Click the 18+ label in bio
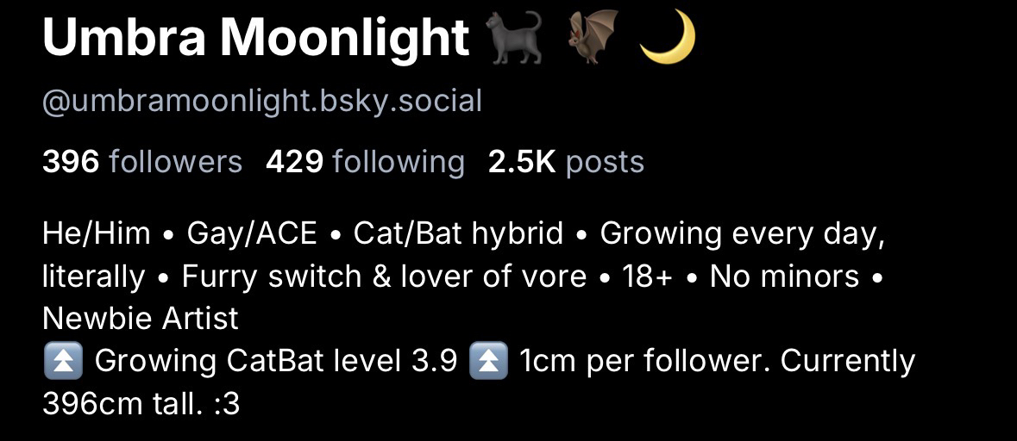 coord(647,276)
